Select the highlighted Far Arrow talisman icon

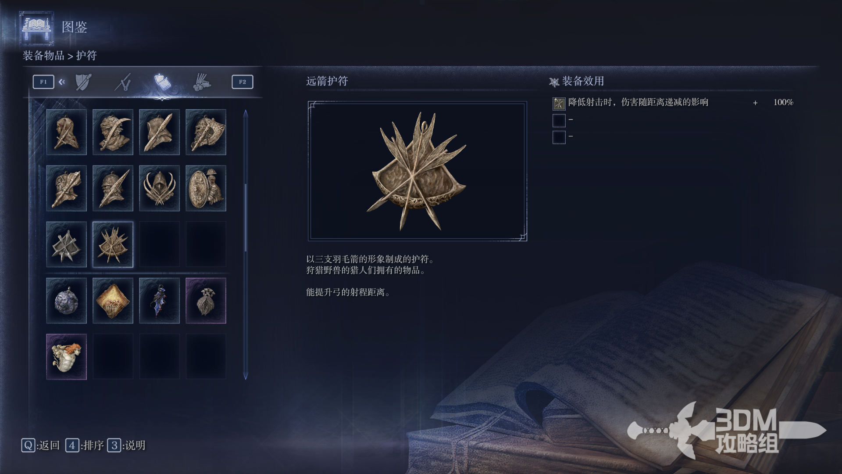[113, 244]
